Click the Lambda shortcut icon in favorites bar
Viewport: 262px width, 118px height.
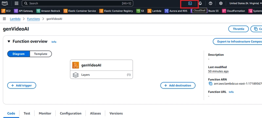(149, 11)
